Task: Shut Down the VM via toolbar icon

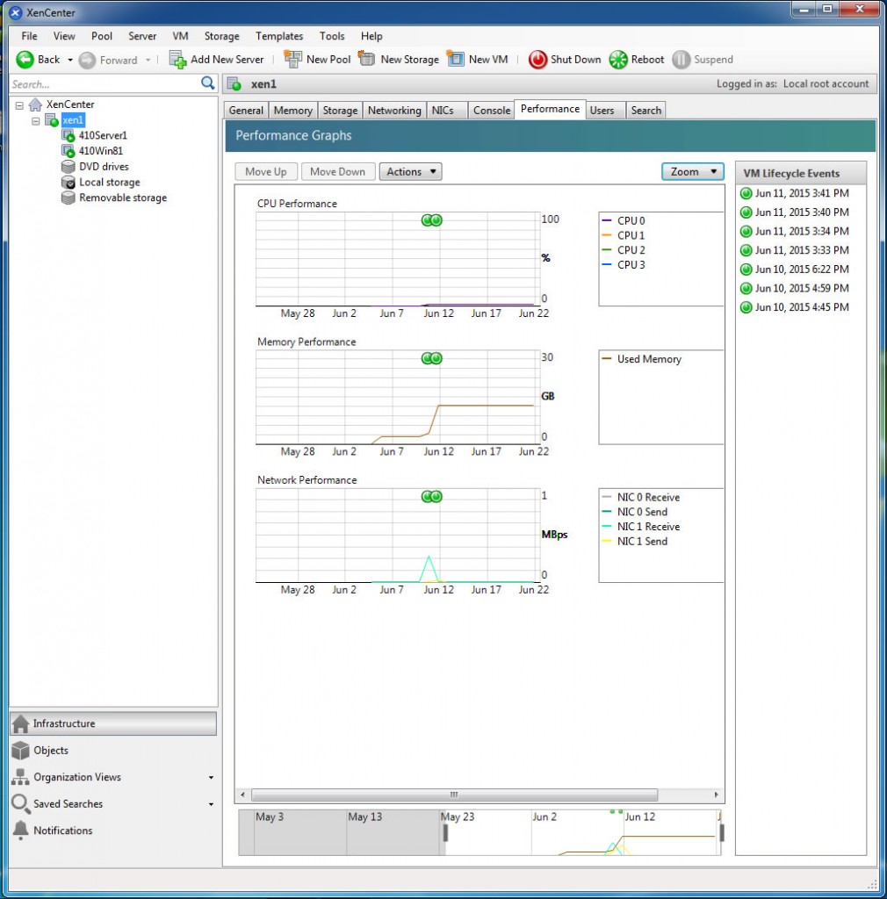Action: tap(538, 59)
